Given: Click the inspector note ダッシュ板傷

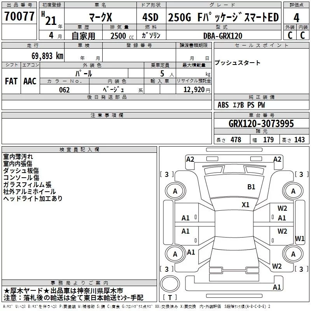Looking at the screenshot, I should (21, 171).
